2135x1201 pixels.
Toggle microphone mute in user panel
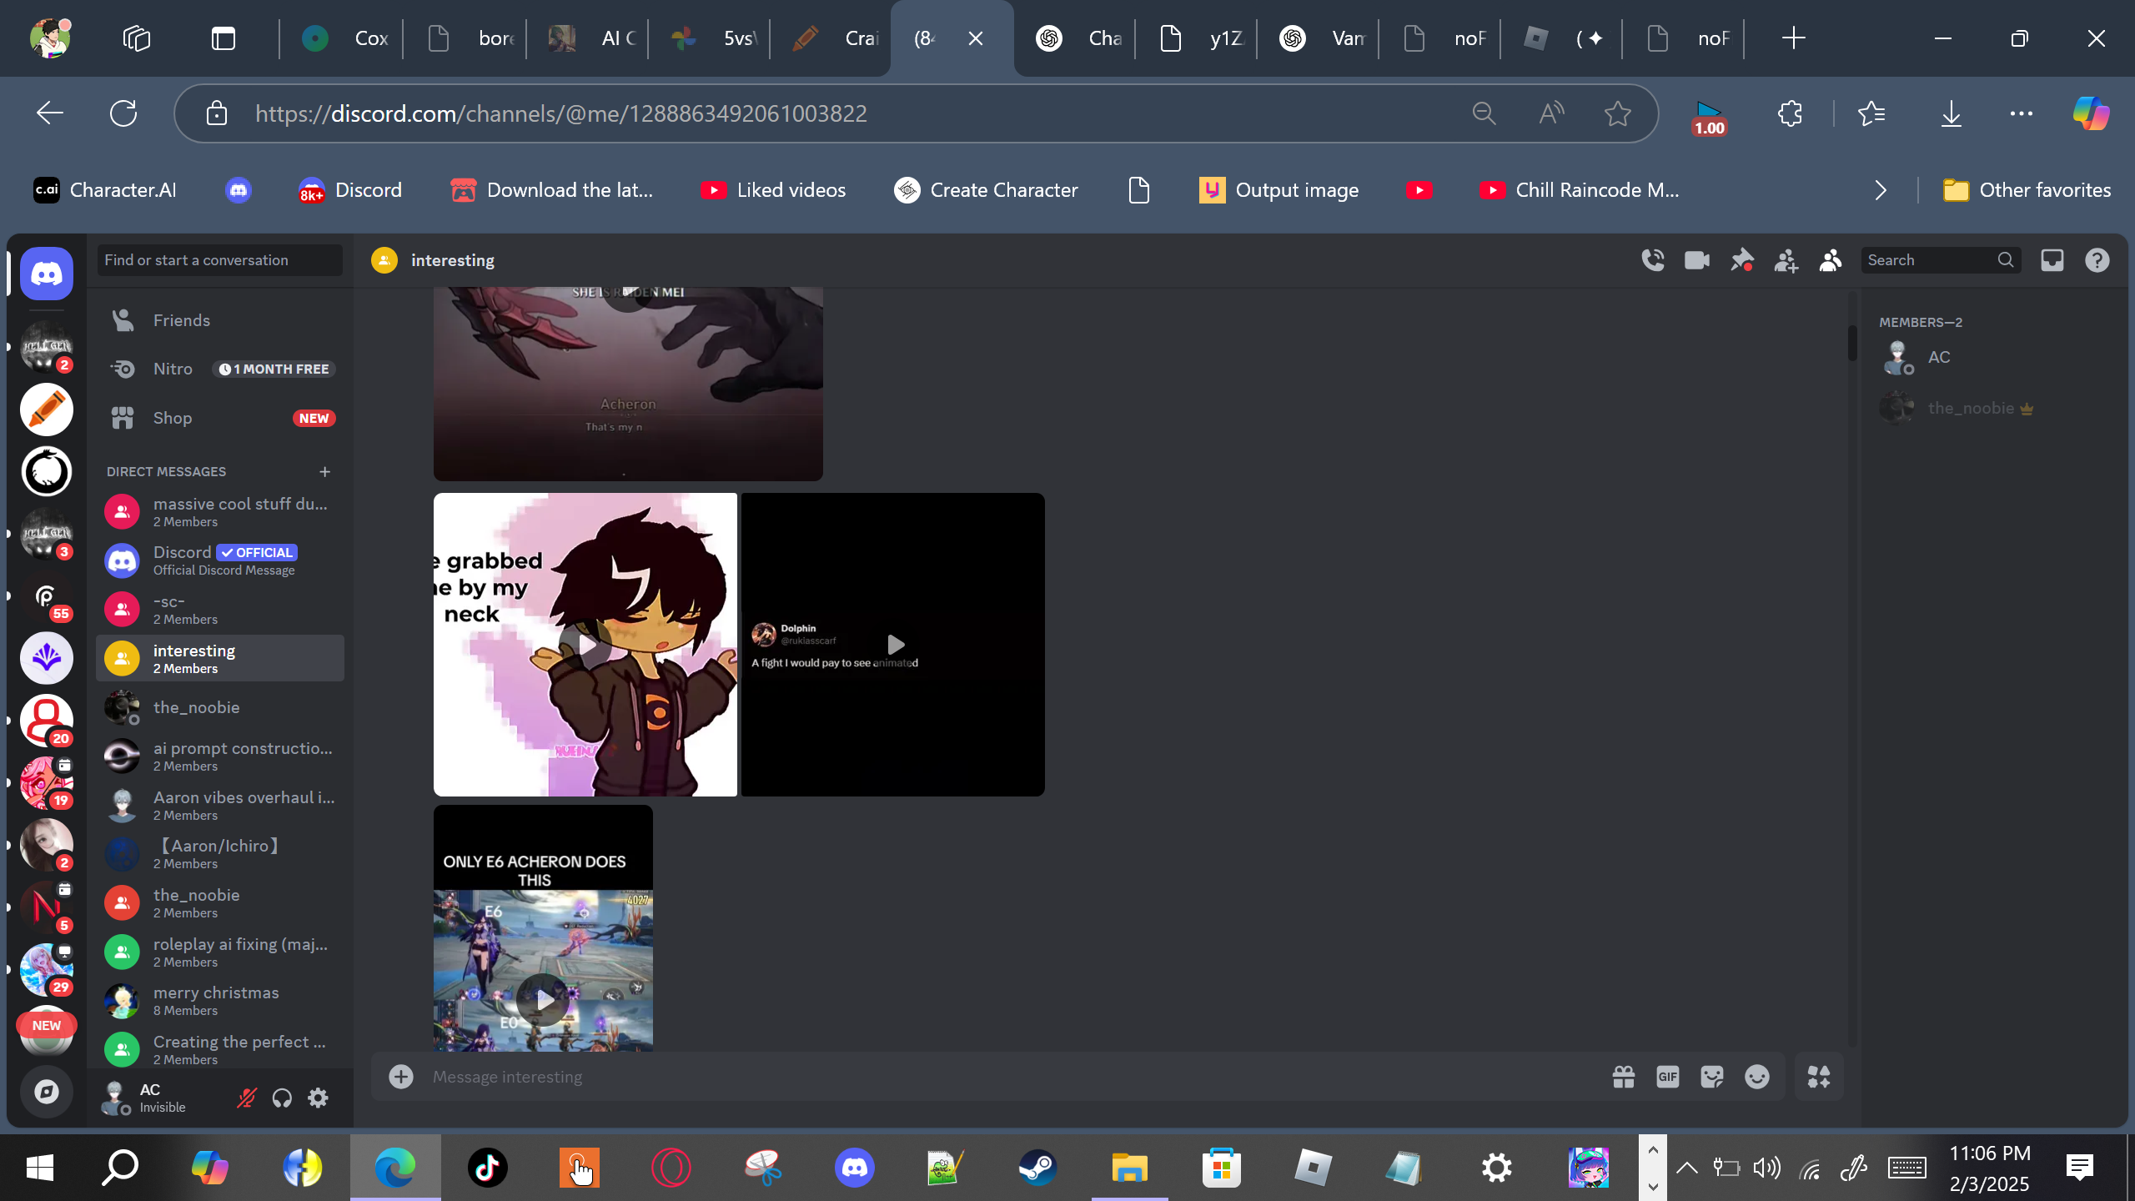pos(246,1098)
